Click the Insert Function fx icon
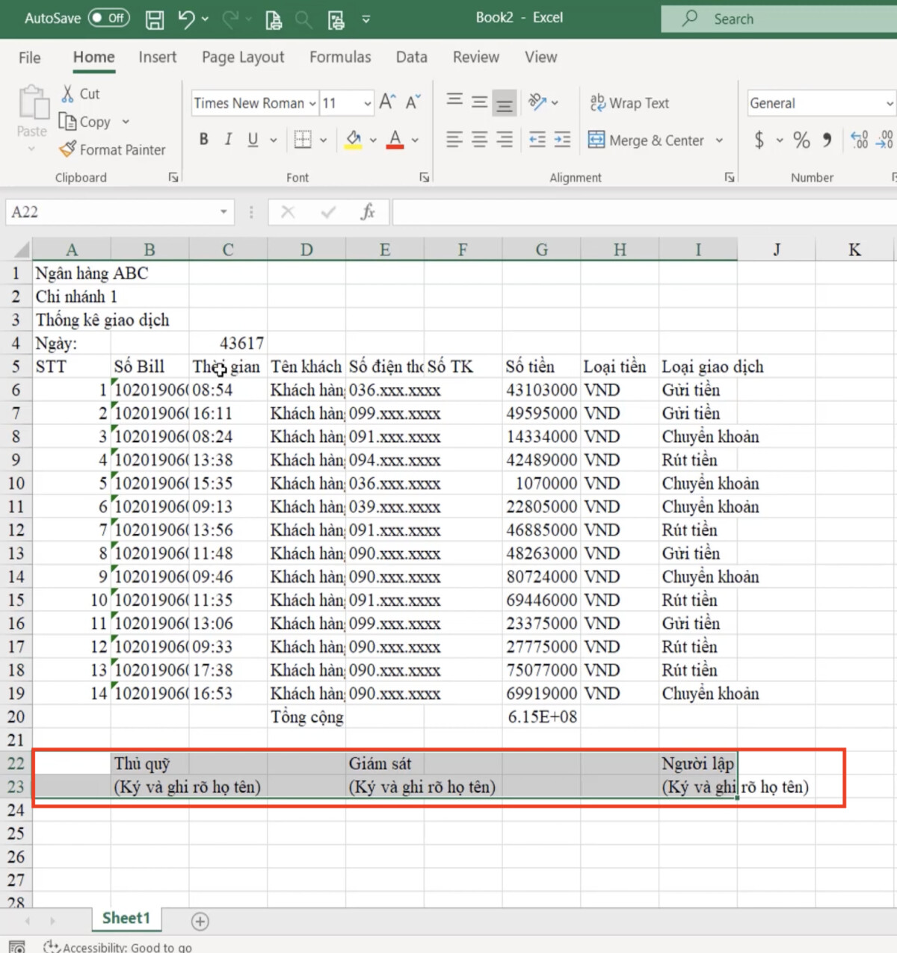This screenshot has height=953, width=897. [x=367, y=212]
